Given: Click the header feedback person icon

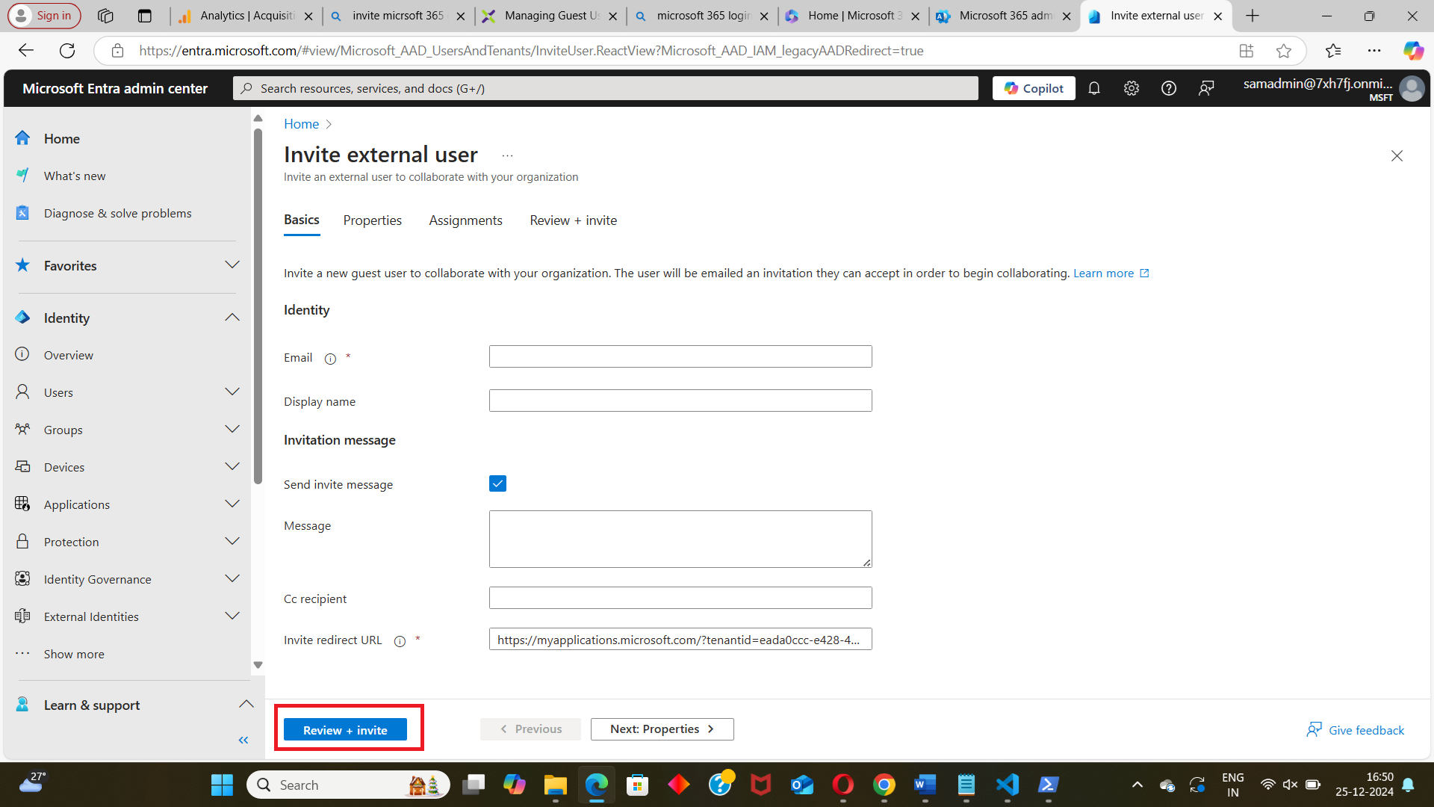Looking at the screenshot, I should click(x=1206, y=88).
